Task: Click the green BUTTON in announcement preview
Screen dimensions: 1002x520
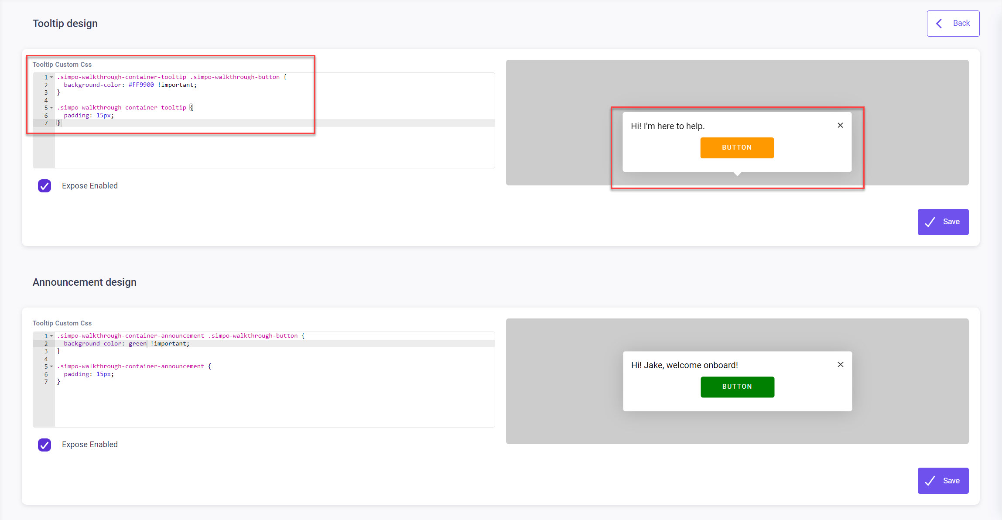Action: [x=737, y=387]
